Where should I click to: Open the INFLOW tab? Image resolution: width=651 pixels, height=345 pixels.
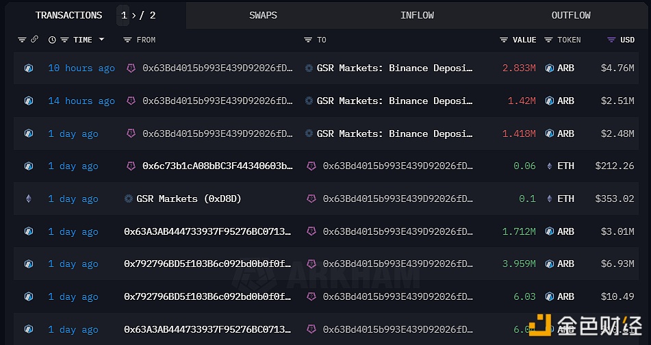pyautogui.click(x=417, y=15)
